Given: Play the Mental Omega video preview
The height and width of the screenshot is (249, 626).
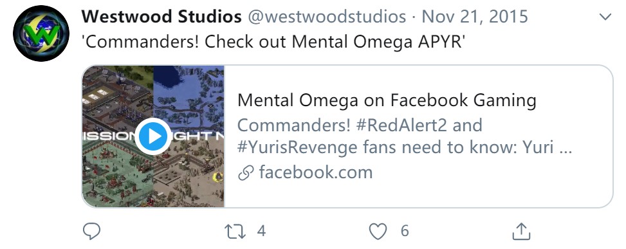Looking at the screenshot, I should click(x=153, y=136).
